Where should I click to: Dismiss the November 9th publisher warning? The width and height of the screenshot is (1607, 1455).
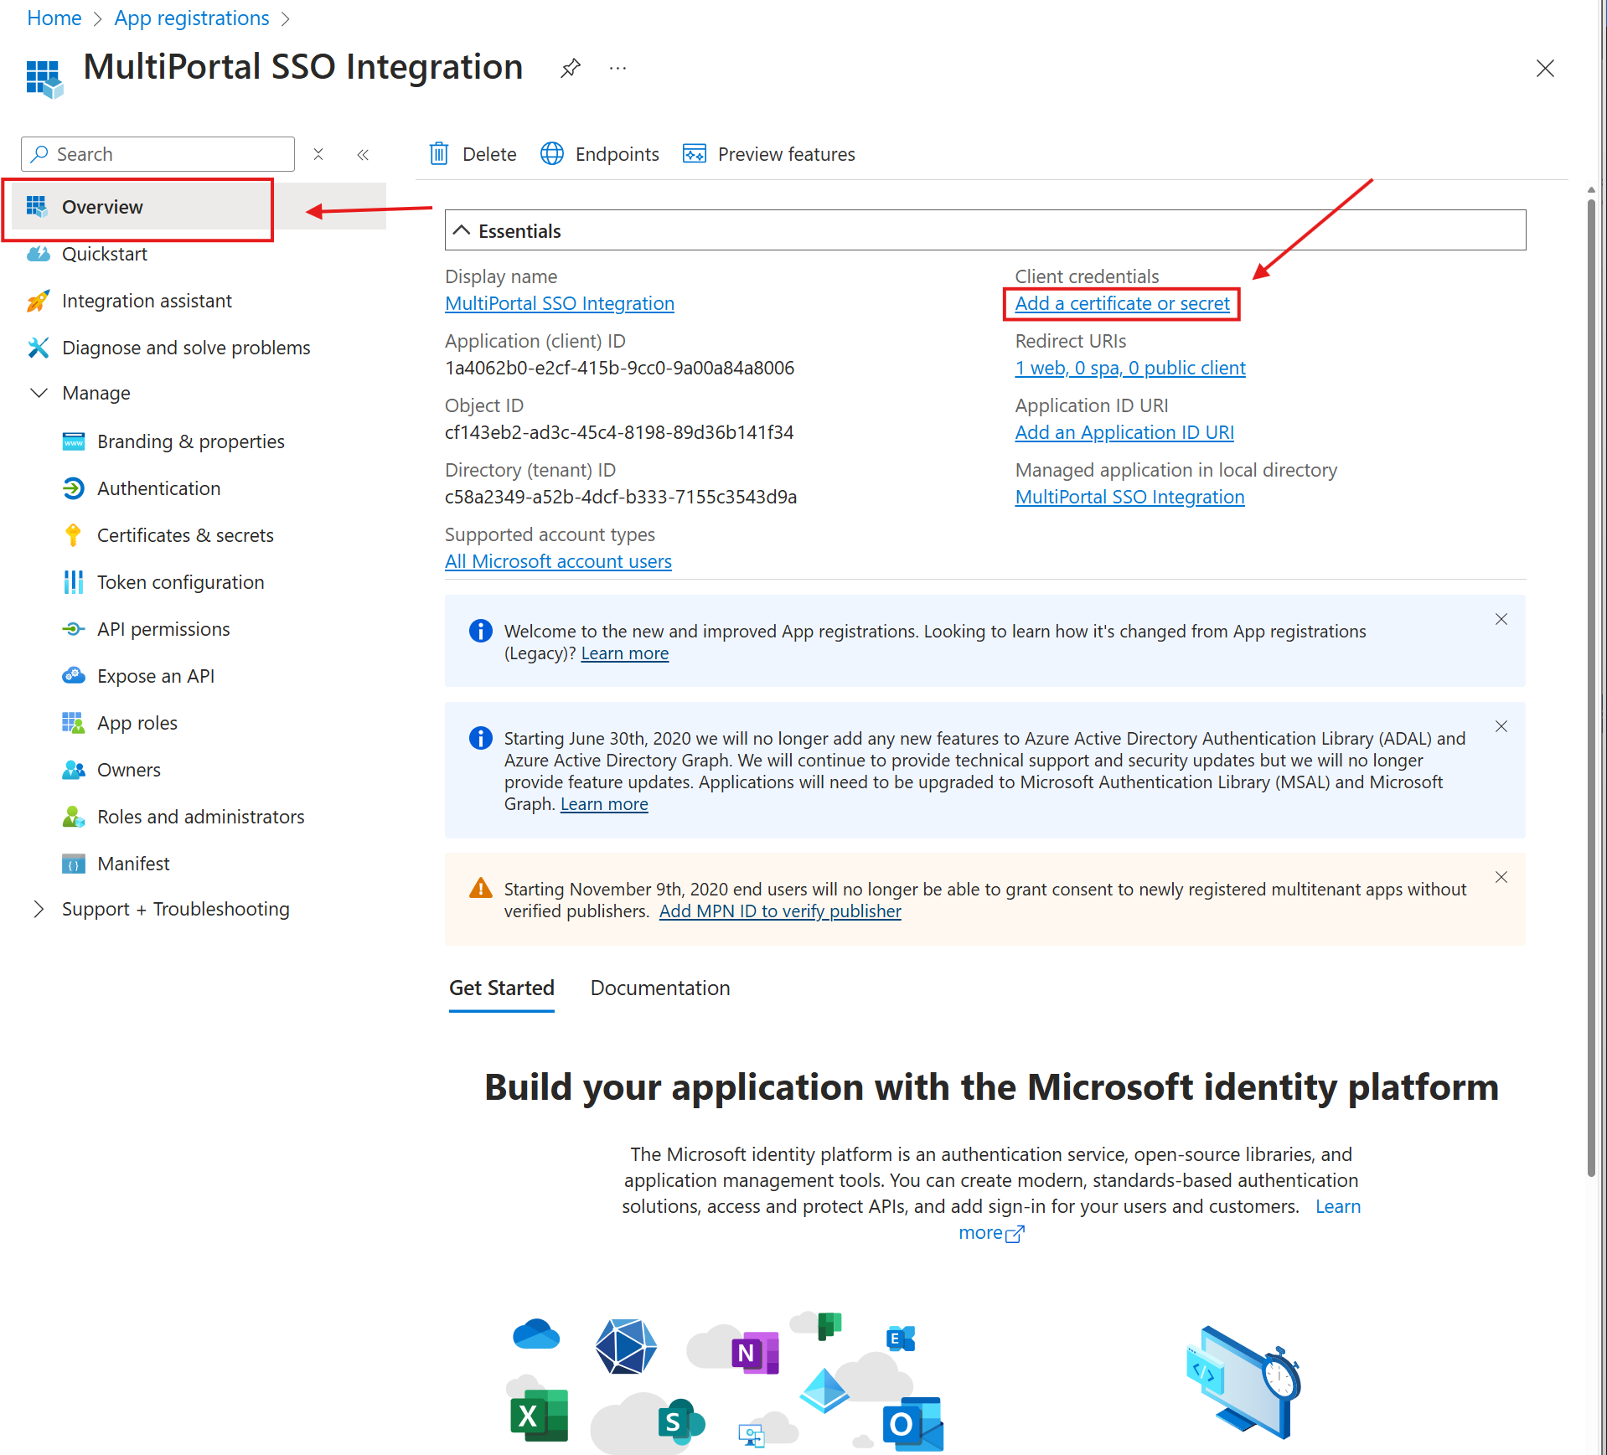[1501, 877]
